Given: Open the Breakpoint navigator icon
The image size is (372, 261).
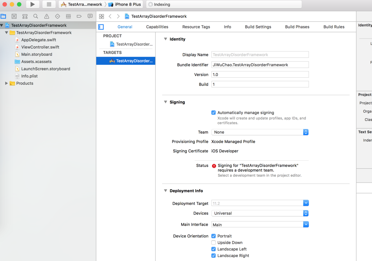Looking at the screenshot, I should click(x=79, y=16).
